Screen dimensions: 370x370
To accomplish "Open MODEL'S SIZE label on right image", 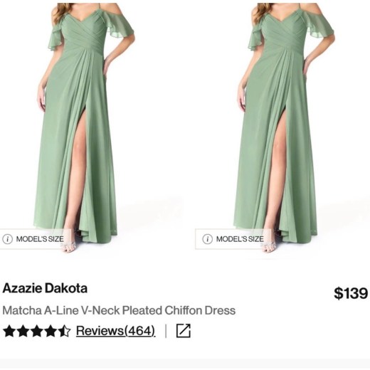I will tap(240, 239).
